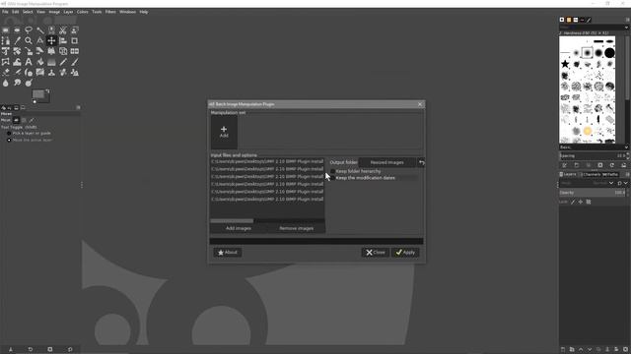
Task: Open brushes dock tab configuration menu
Action: (x=627, y=20)
